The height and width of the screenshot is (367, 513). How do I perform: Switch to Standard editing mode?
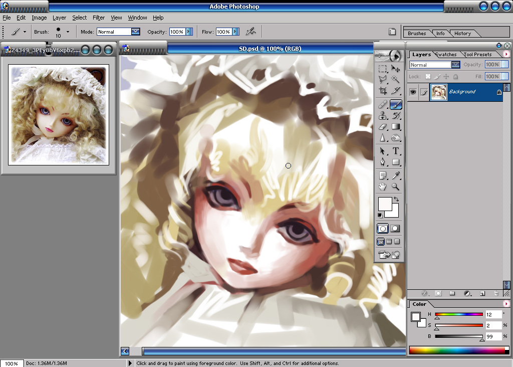pyautogui.click(x=382, y=229)
